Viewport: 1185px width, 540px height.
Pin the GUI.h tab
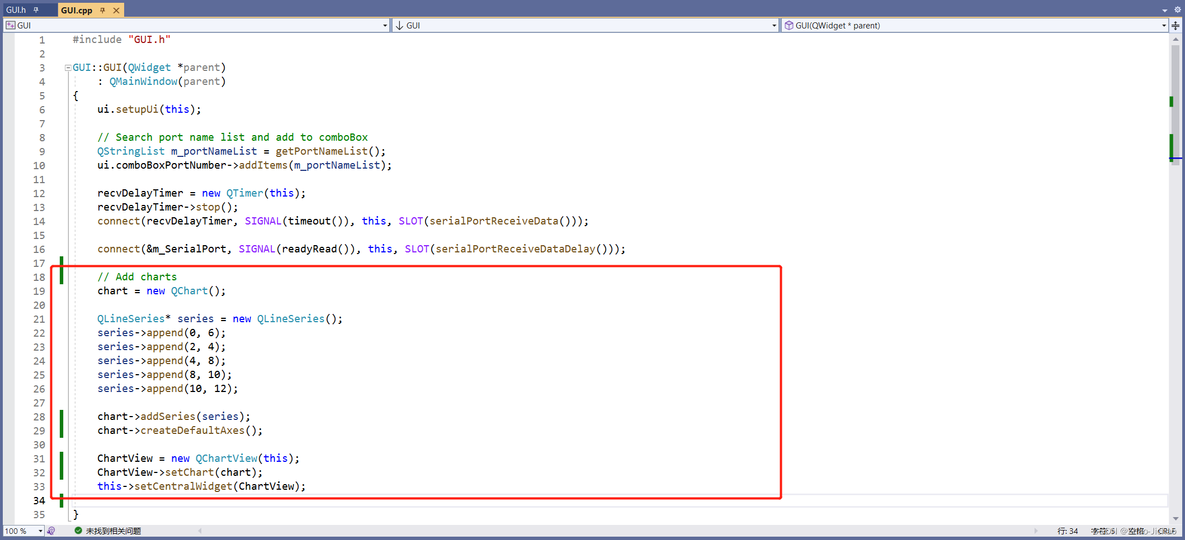36,10
